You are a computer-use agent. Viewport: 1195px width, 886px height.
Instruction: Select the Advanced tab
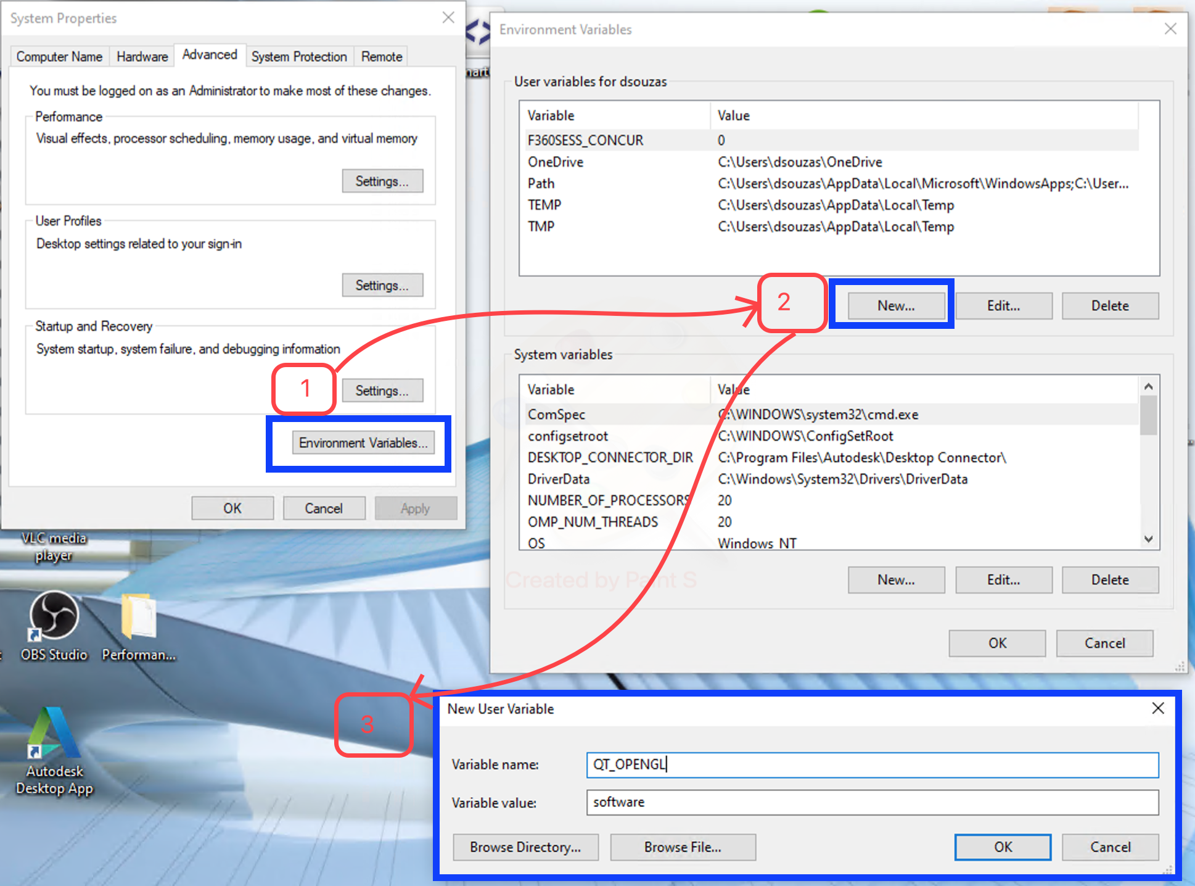point(210,54)
